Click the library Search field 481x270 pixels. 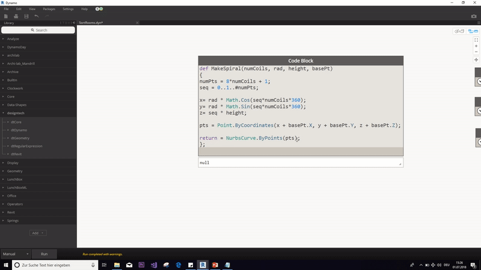pos(38,30)
